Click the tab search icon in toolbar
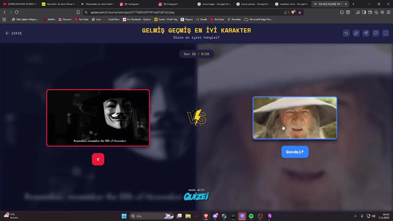The height and width of the screenshot is (221, 393). pyautogui.click(x=348, y=12)
